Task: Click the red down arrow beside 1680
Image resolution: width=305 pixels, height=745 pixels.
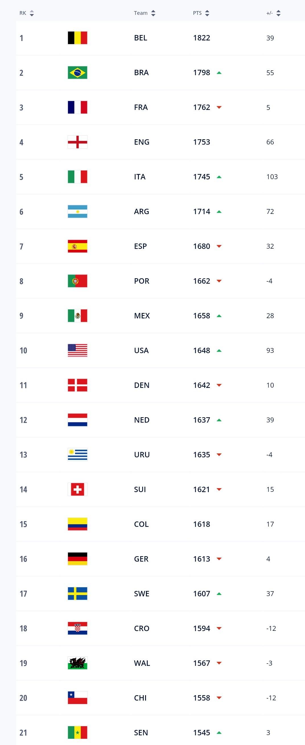Action: [x=219, y=246]
